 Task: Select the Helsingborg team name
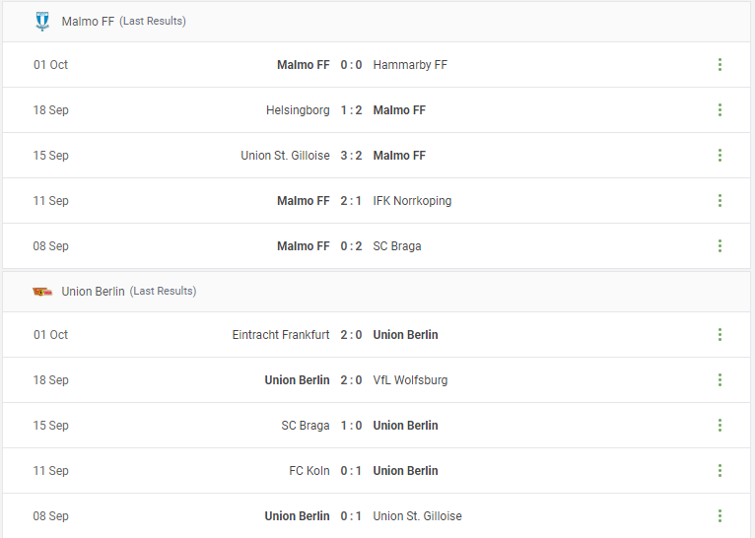tap(298, 110)
